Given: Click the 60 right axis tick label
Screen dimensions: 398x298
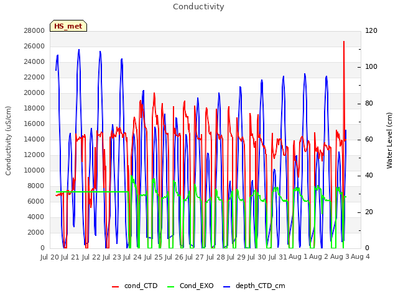Looking at the screenshot, I should [x=369, y=139].
